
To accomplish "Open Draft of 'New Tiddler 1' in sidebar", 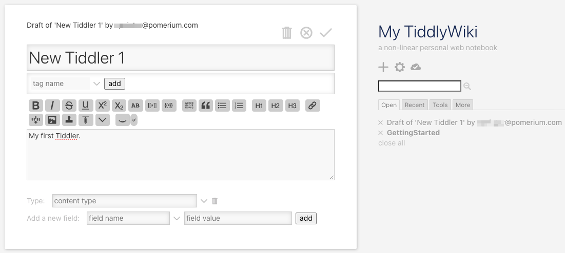I will point(474,122).
